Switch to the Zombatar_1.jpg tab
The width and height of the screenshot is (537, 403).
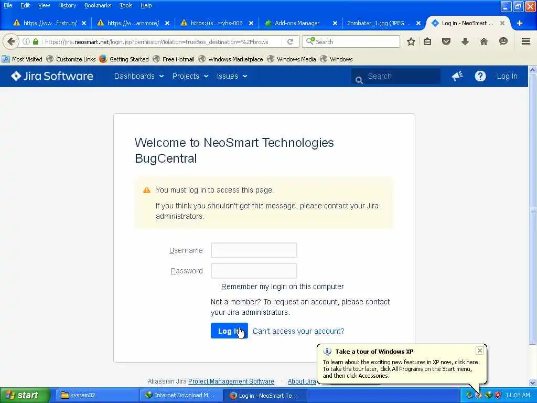(x=379, y=23)
